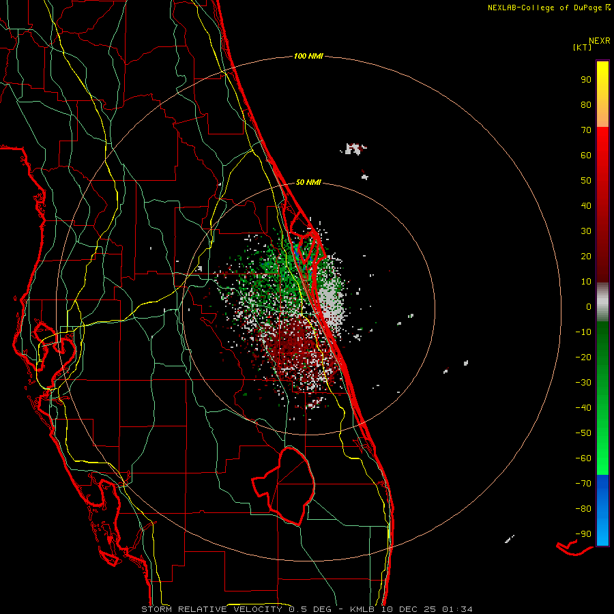Viewport: 614px width, 614px height.
Task: Click the '[KT]' units label
Action: coord(583,47)
